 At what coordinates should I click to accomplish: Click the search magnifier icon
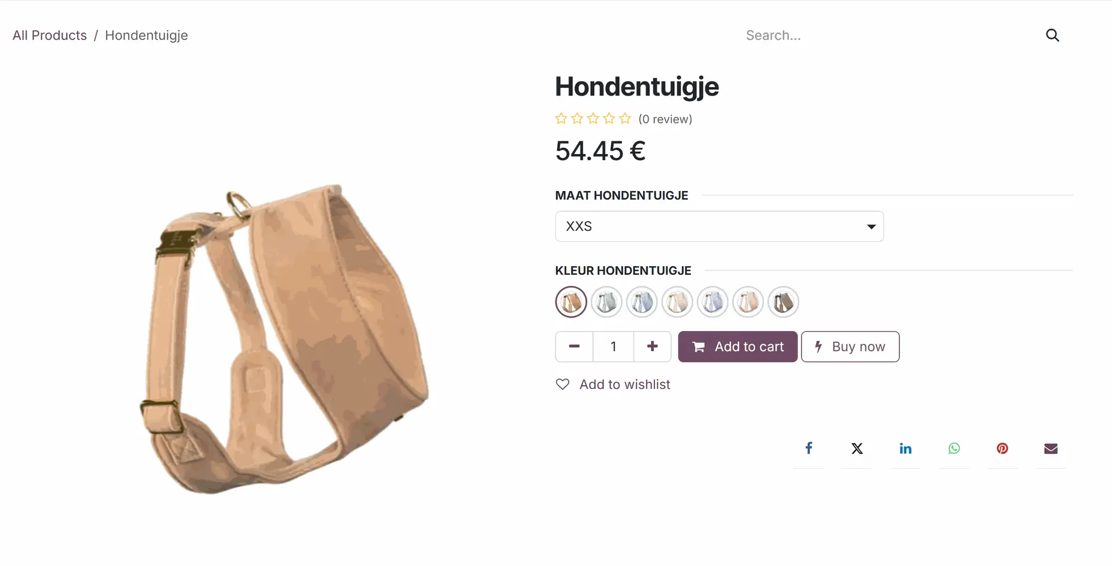(1052, 35)
